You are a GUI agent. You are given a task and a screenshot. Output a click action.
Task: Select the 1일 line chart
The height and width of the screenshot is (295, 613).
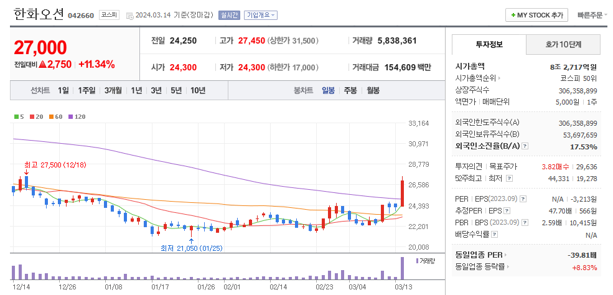tap(63, 91)
